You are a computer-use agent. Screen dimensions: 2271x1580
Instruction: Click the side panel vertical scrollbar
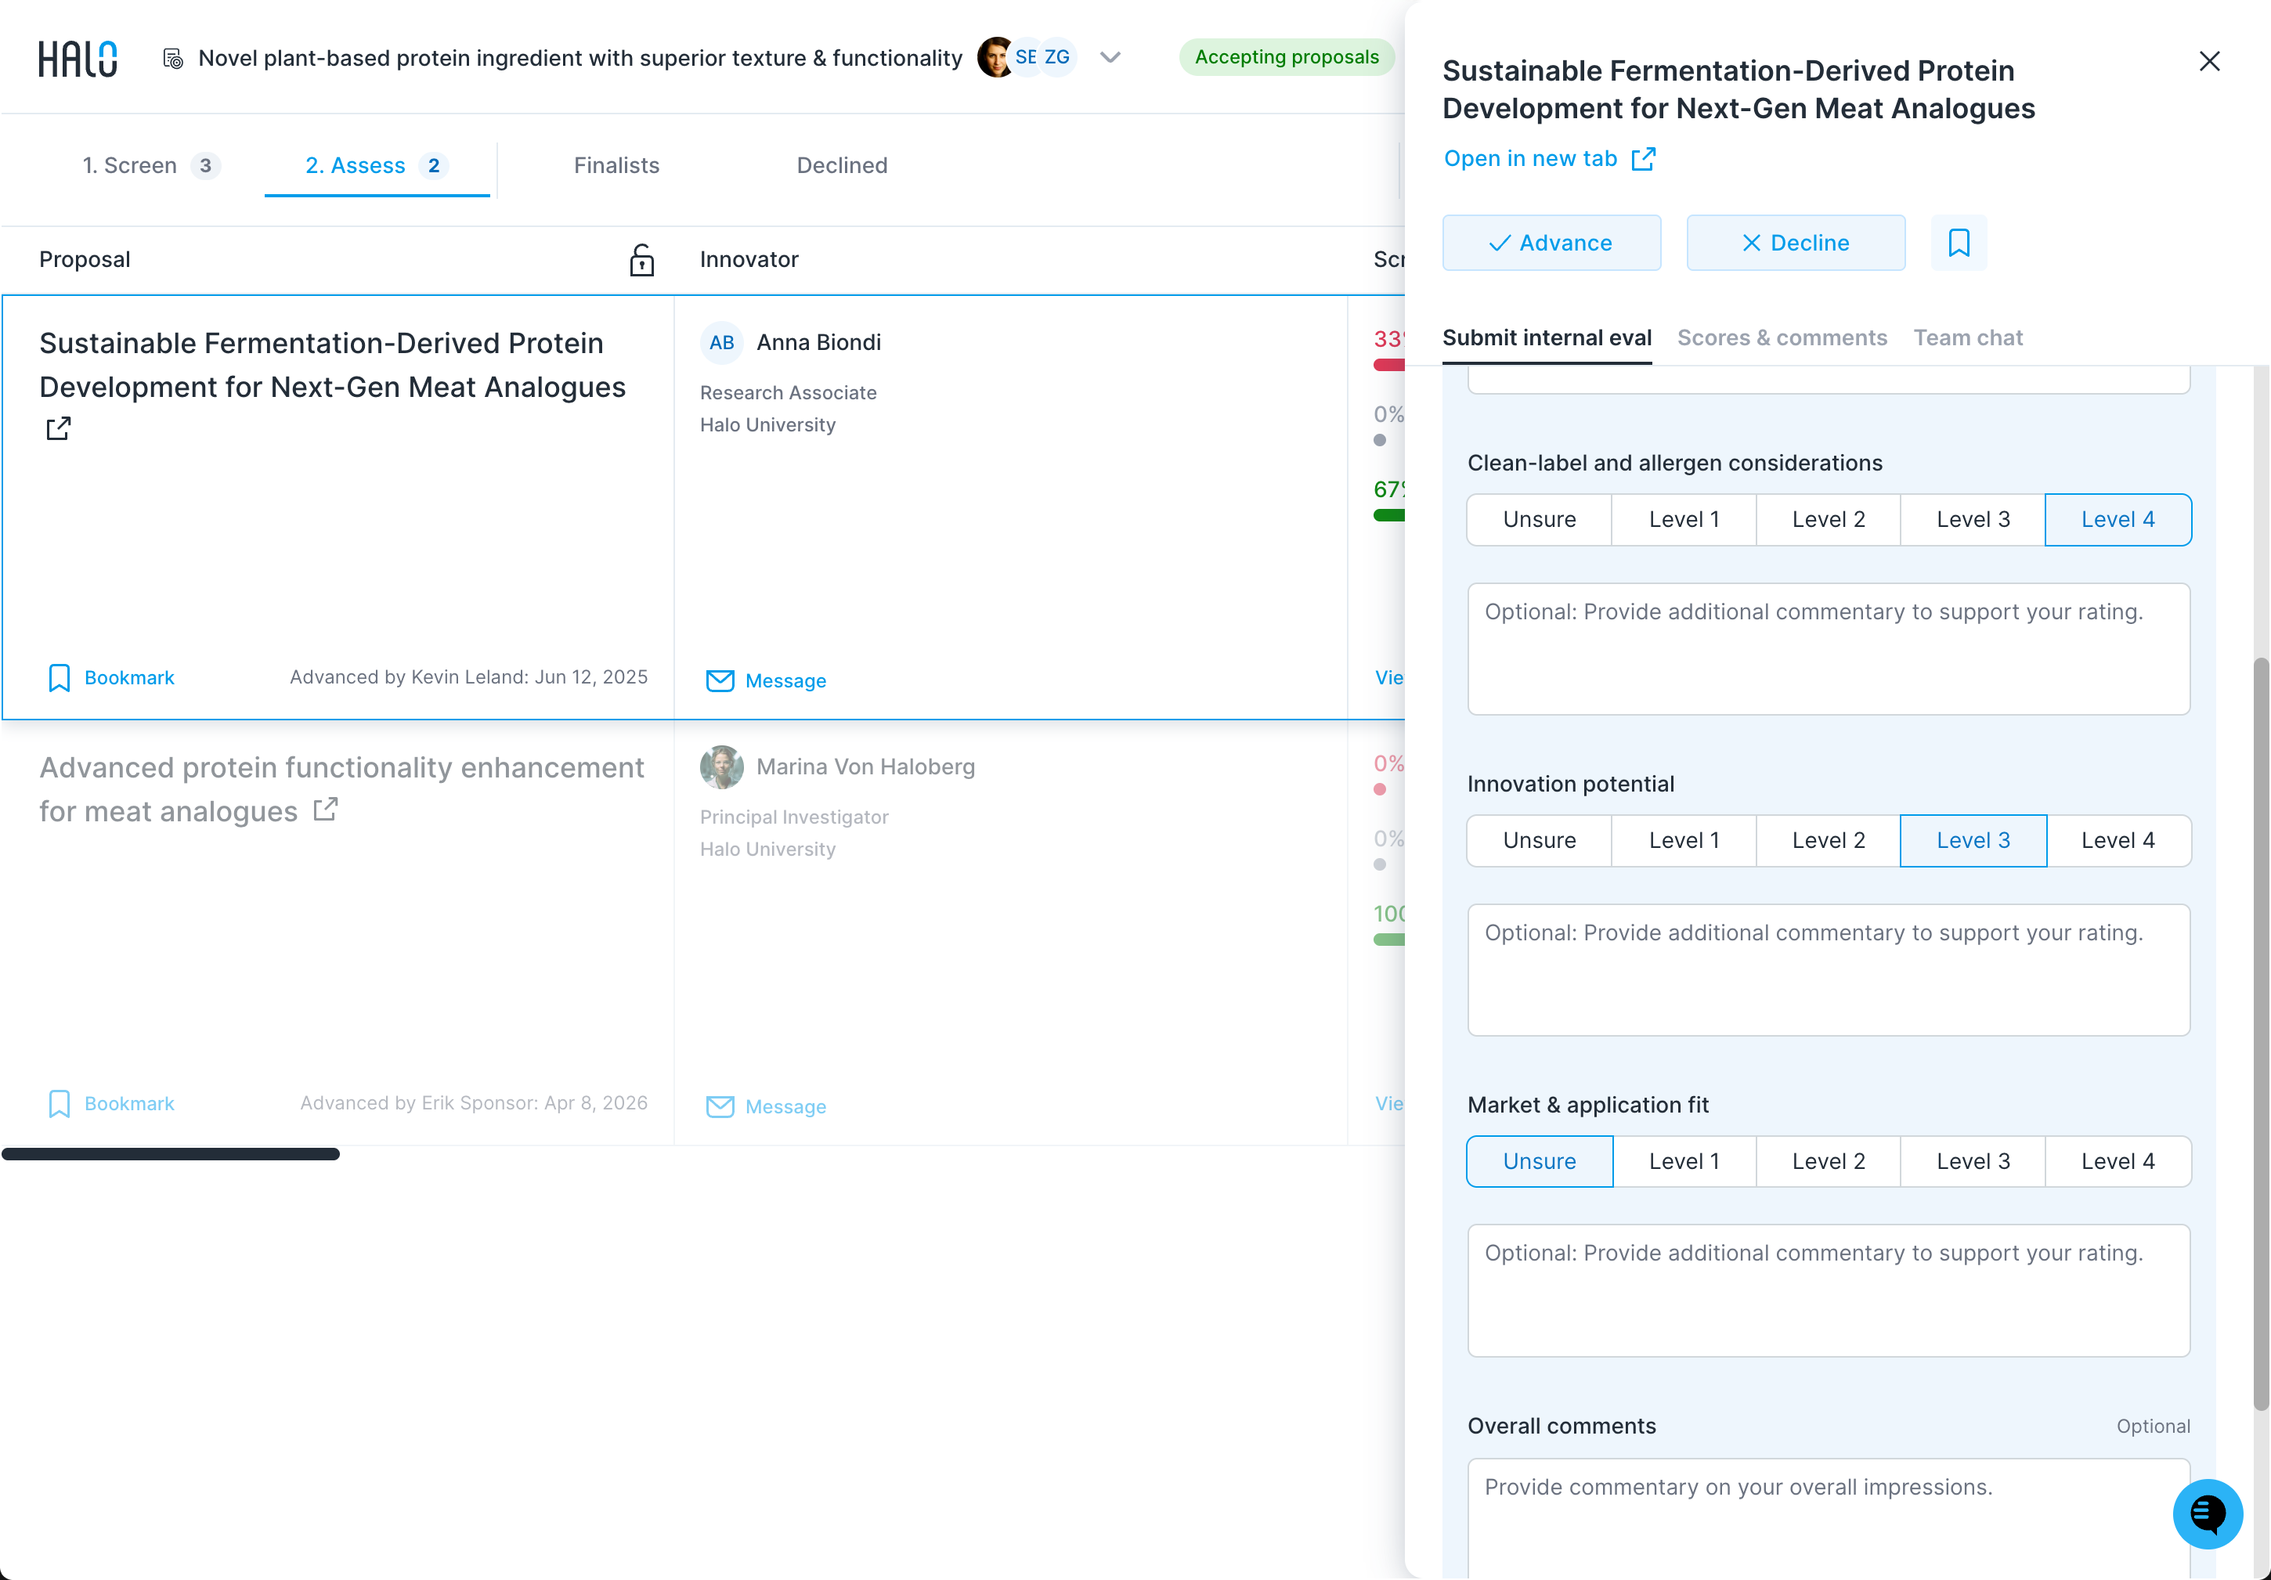point(2260,1033)
